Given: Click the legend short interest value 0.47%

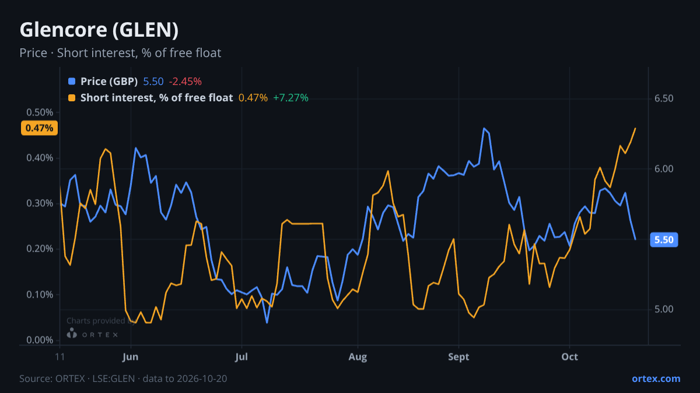Looking at the screenshot, I should coord(253,98).
